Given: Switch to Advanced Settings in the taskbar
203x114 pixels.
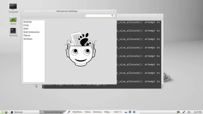Looking at the screenshot, I should 52,112.
